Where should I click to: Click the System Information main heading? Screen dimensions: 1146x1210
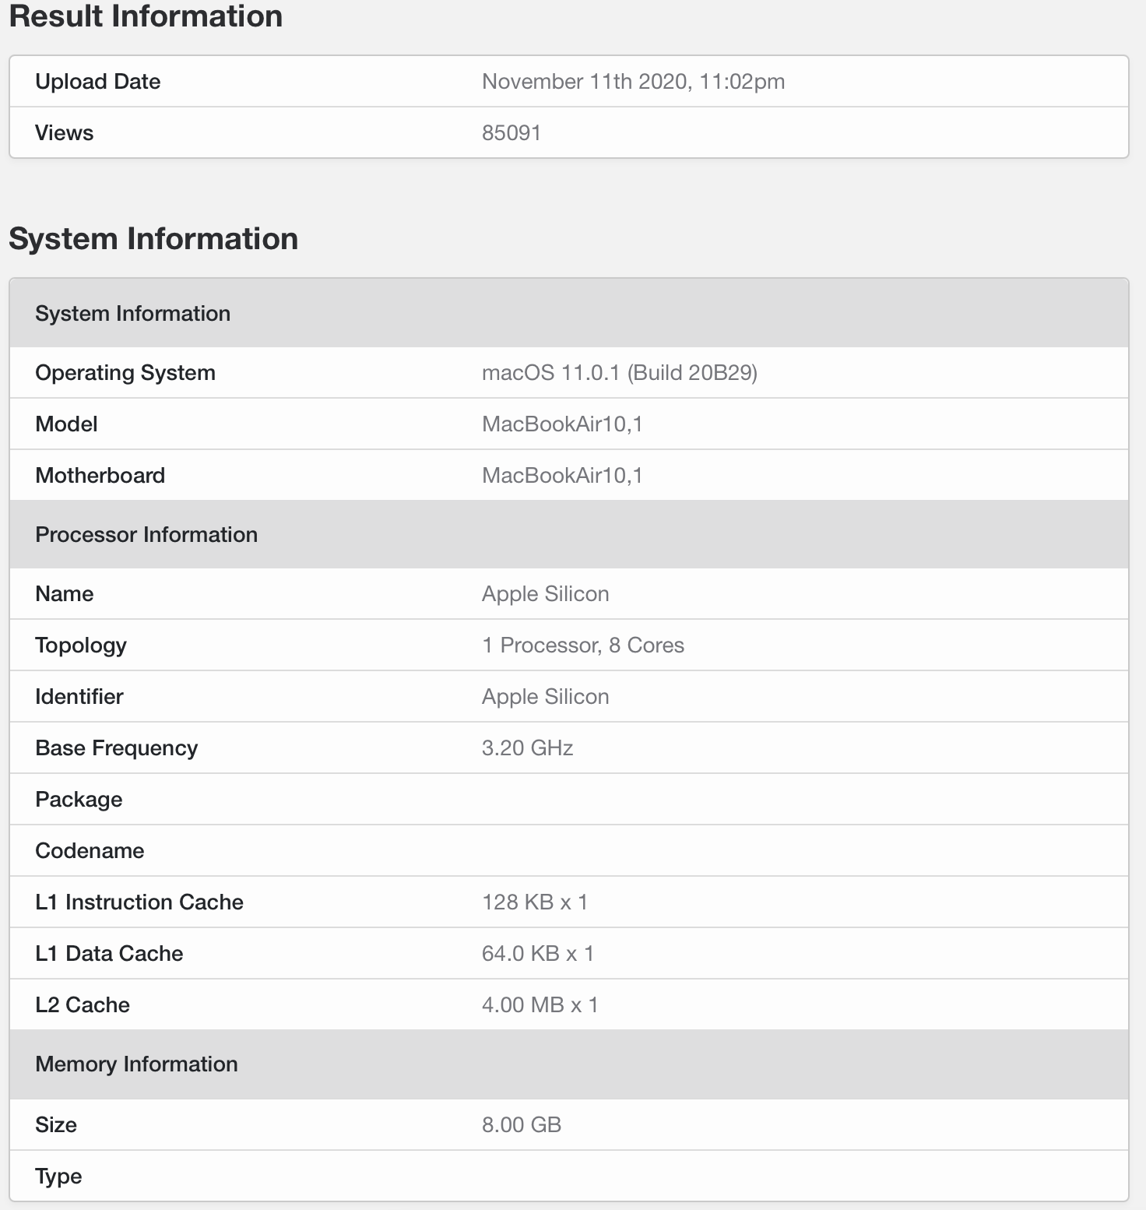[x=153, y=239]
